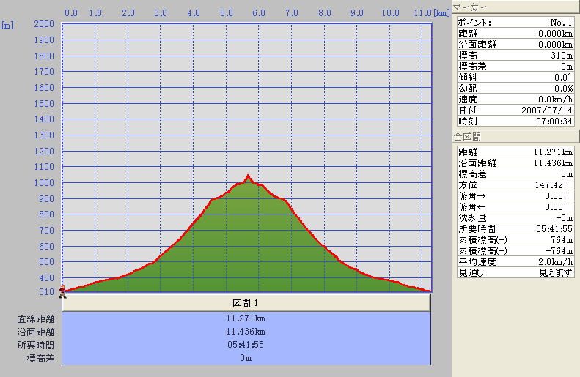This screenshot has width=580, height=377.
Task: Click the 直線距離 label left of table
Action: point(36,319)
